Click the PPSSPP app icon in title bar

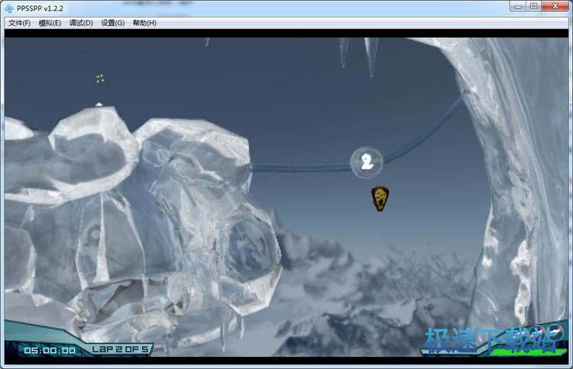9,8
